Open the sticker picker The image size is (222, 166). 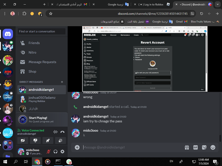pos(204,147)
